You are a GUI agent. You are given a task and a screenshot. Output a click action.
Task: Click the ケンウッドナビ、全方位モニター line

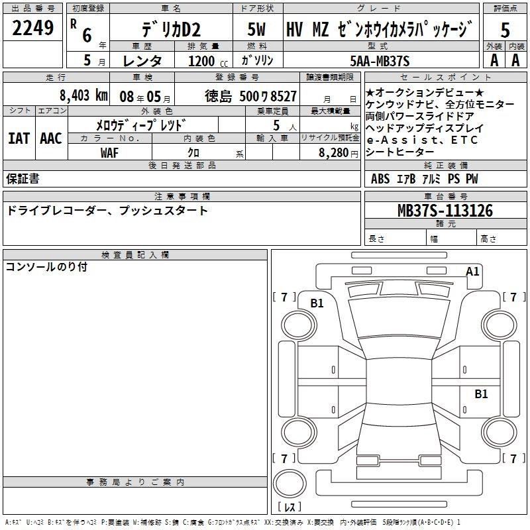(x=440, y=104)
